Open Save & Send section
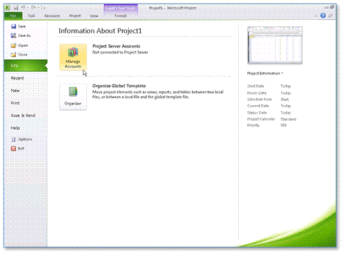Viewport: 343px width, 254px height. coord(23,116)
